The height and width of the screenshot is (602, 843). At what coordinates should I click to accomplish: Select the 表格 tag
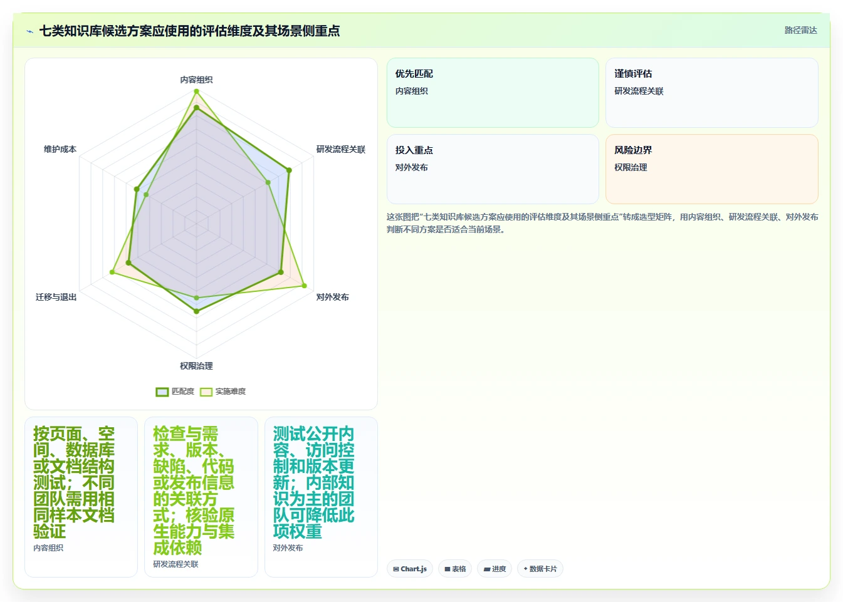coord(455,569)
